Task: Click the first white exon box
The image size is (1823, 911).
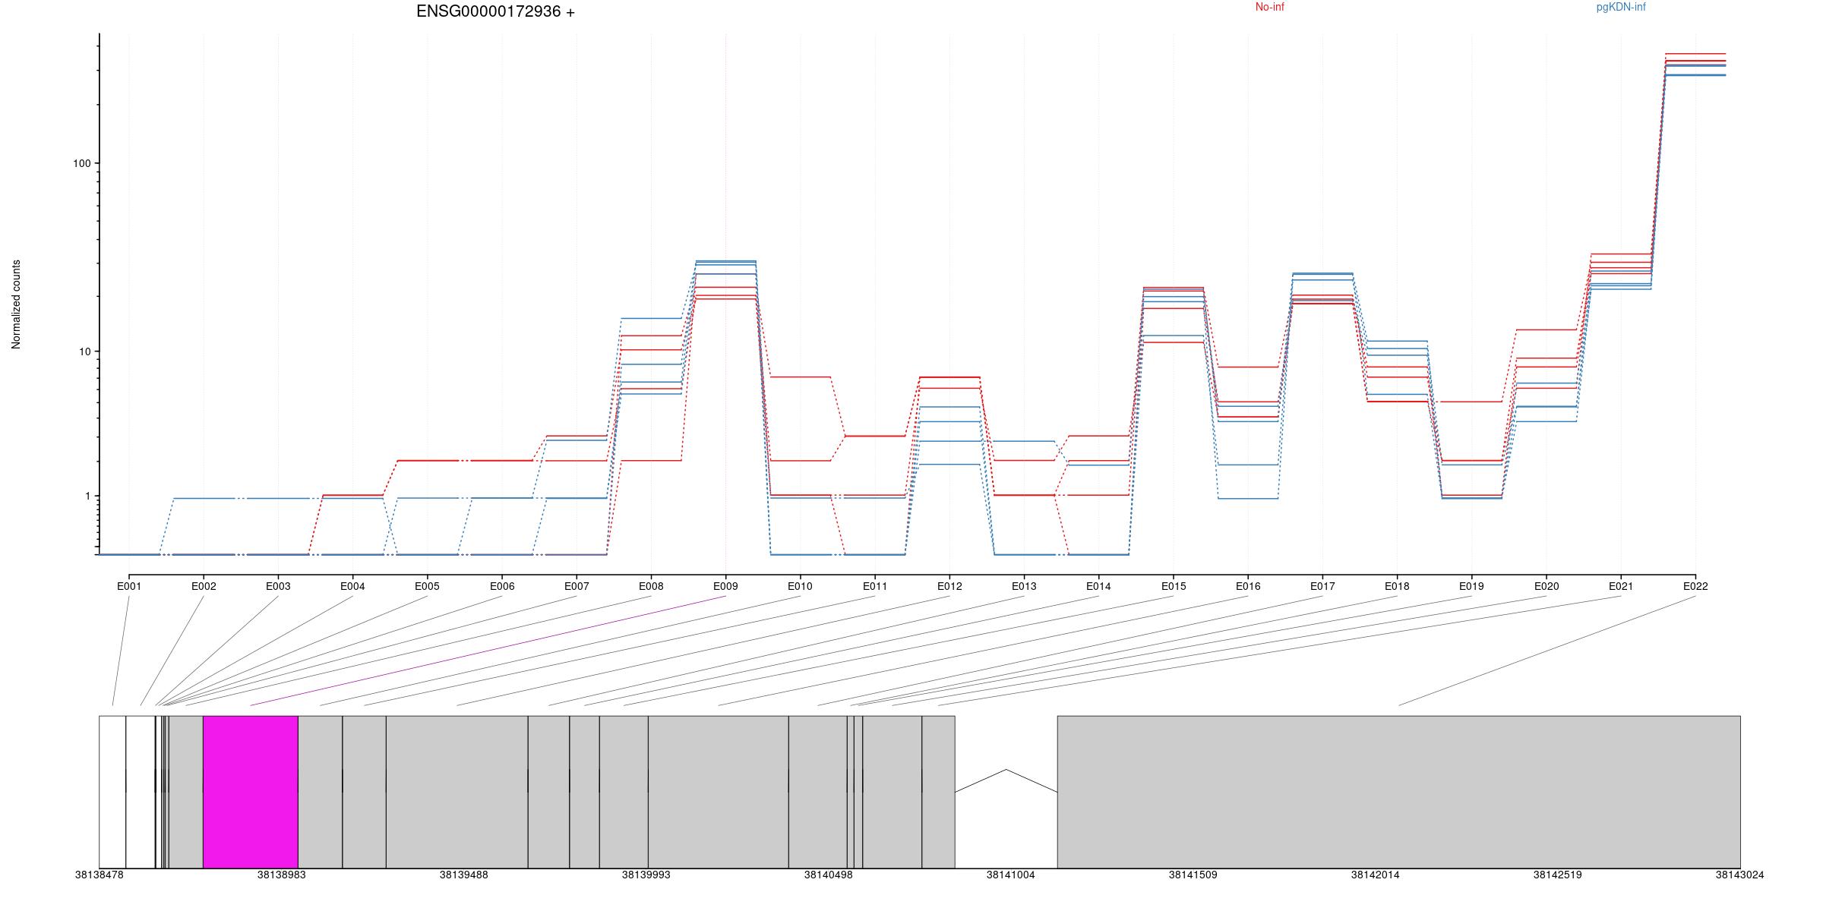Action: [112, 792]
